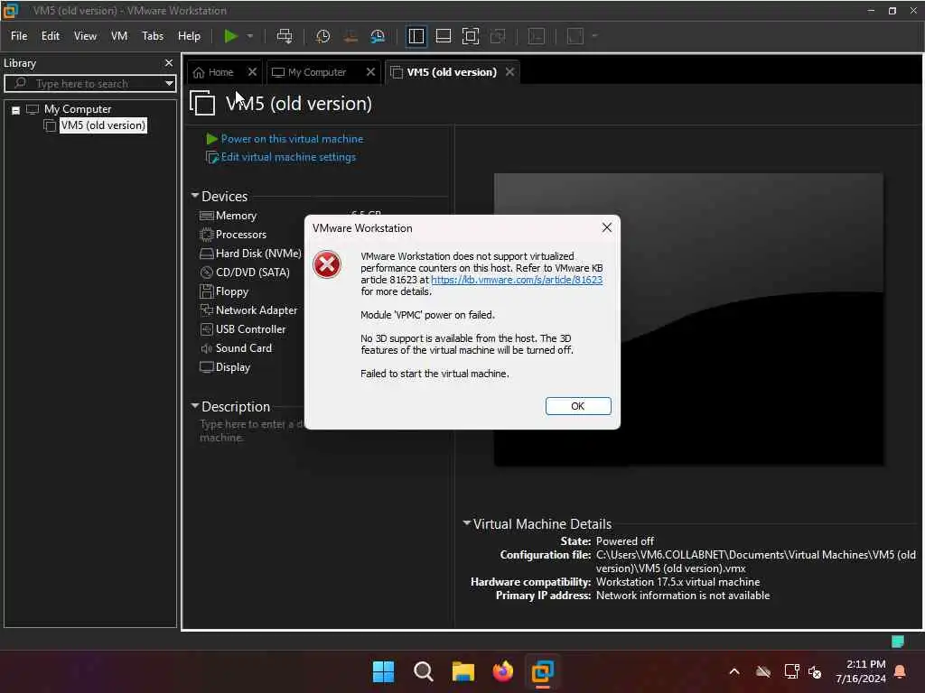Click the Send Ctrl+Alt+Del toolbar icon

(x=285, y=36)
